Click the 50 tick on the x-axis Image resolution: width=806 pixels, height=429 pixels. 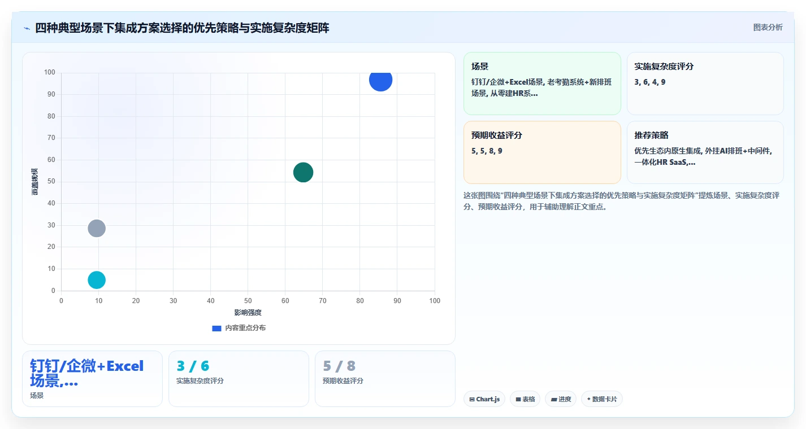click(248, 301)
